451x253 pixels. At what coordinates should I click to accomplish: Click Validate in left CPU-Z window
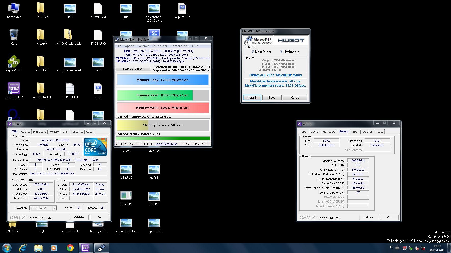(79, 217)
